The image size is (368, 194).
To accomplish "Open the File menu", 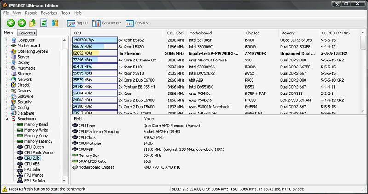I will 6,13.
